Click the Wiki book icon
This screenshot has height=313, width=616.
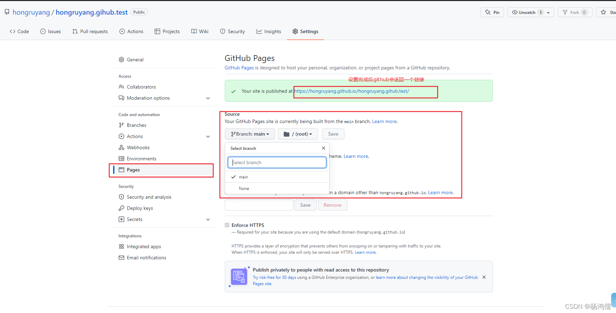[194, 31]
